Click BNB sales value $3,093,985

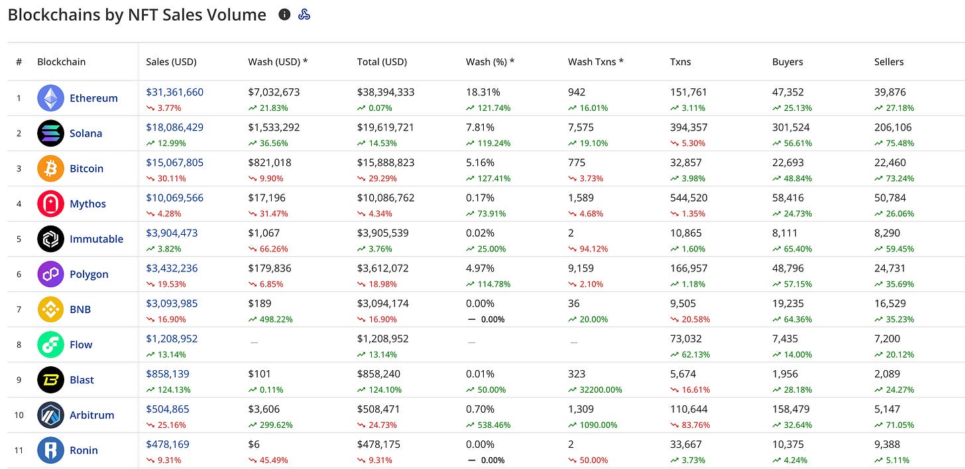click(172, 303)
